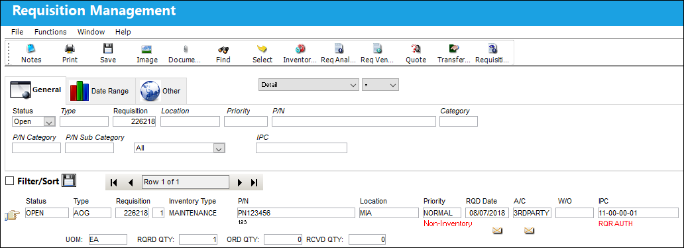Image resolution: width=684 pixels, height=248 pixels.
Task: Click the PN123456 part number field
Action: click(x=296, y=213)
